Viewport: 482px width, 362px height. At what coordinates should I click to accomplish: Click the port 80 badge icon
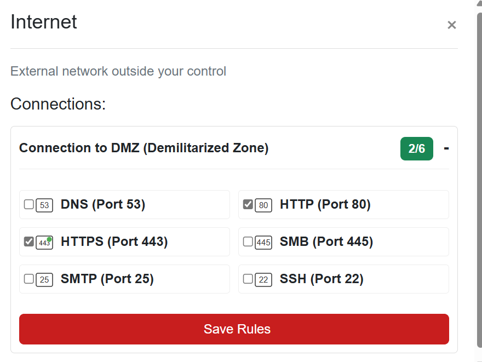263,205
